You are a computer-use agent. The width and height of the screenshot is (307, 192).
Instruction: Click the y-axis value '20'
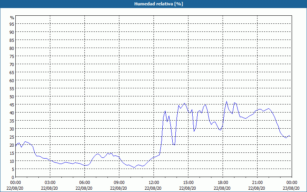(12, 145)
